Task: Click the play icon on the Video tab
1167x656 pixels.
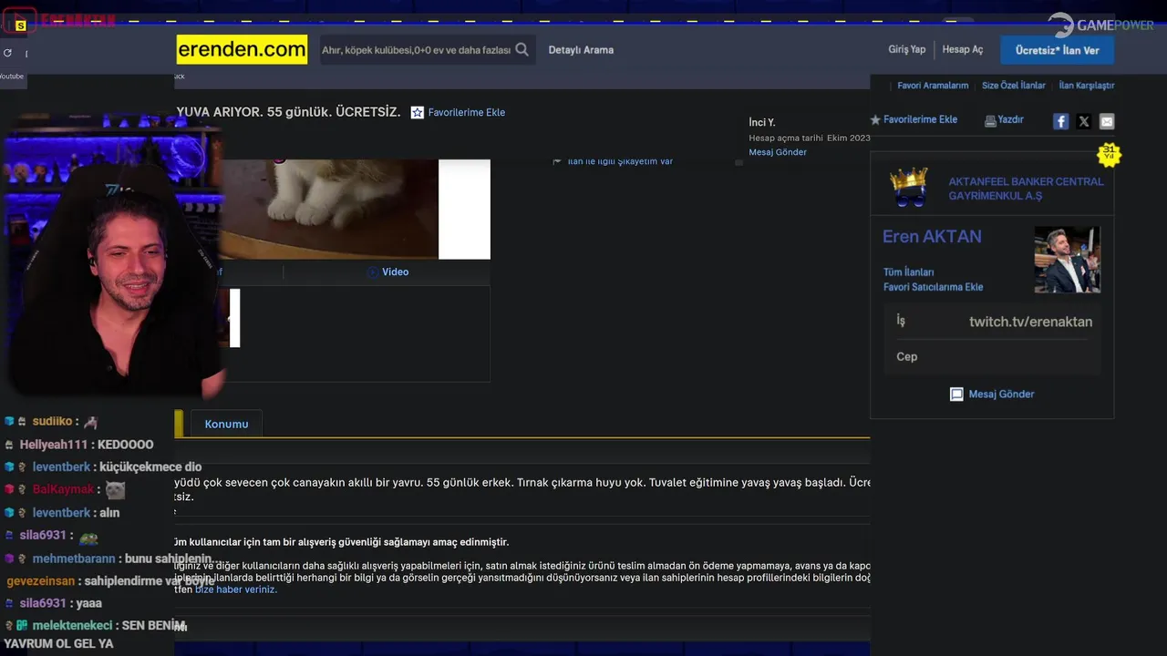Action: (372, 272)
